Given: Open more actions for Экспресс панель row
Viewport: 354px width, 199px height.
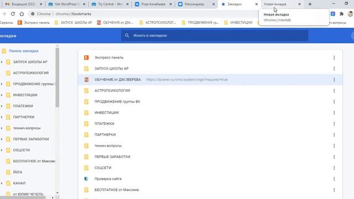Looking at the screenshot, I should (x=334, y=57).
